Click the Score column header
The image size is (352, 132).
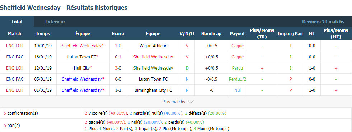[118, 34]
